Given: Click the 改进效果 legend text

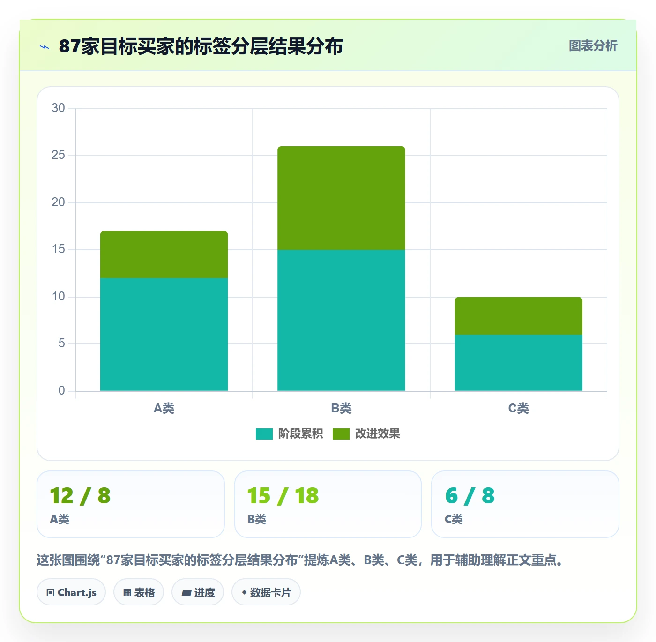Looking at the screenshot, I should click(377, 434).
